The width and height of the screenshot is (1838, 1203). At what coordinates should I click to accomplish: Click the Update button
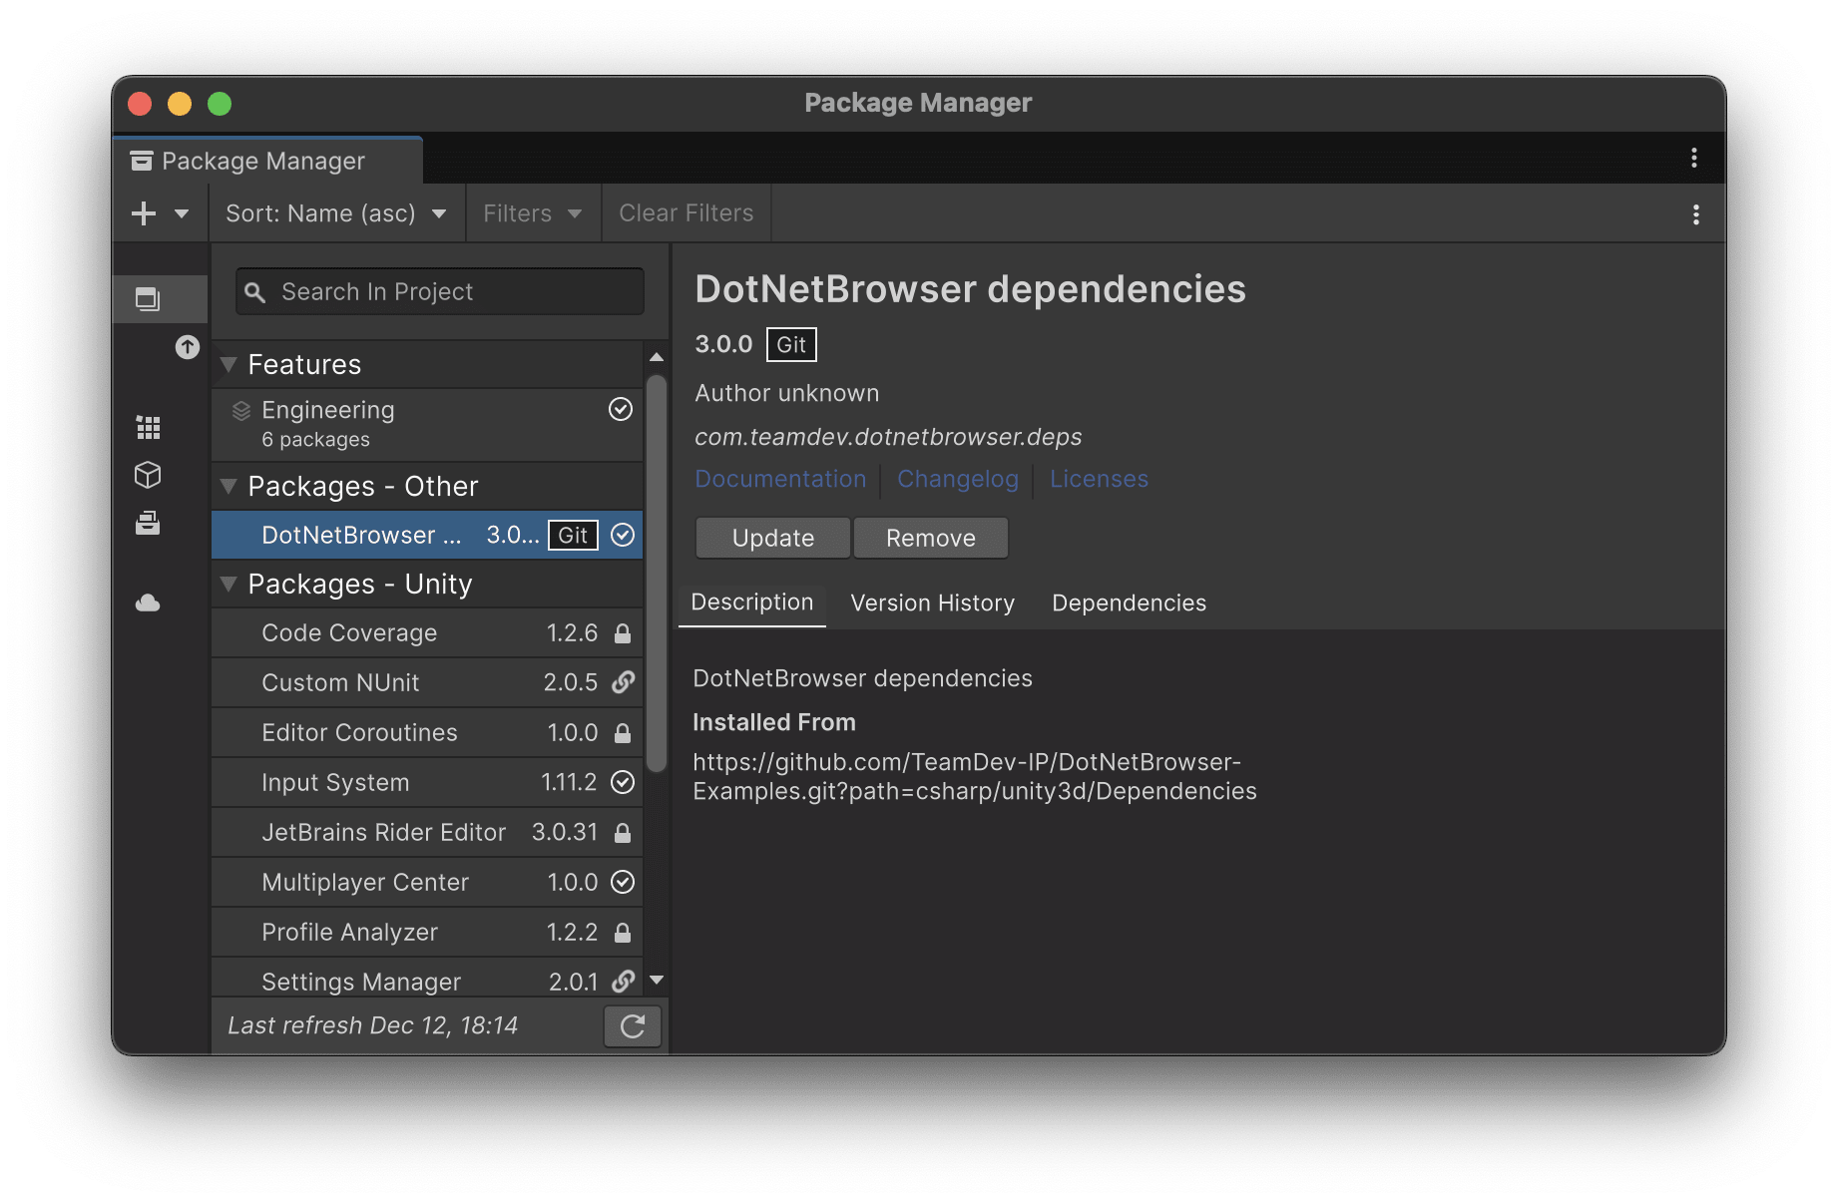pyautogui.click(x=773, y=539)
